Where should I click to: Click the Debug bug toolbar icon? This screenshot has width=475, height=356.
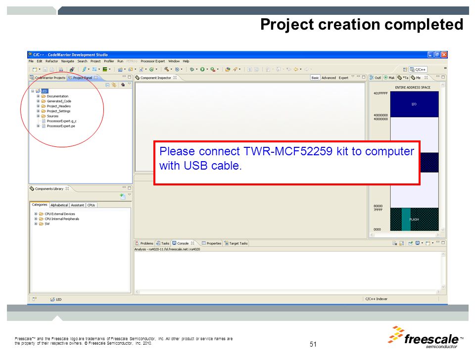point(192,69)
